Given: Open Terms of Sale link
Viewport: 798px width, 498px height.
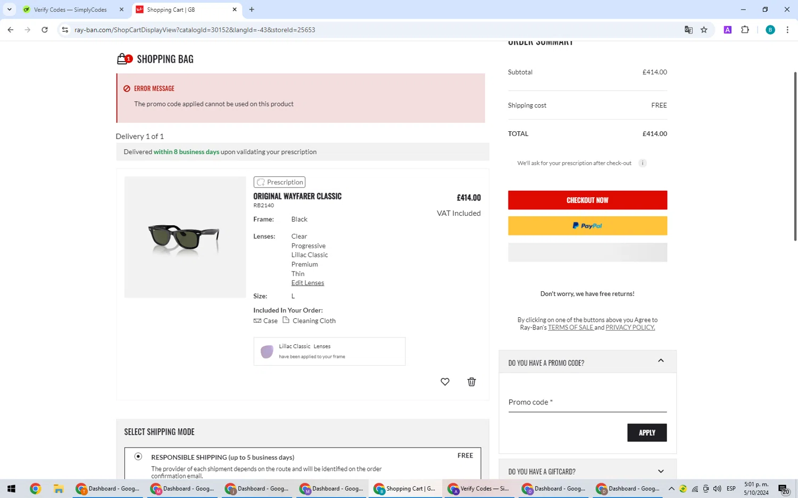Looking at the screenshot, I should 570,327.
